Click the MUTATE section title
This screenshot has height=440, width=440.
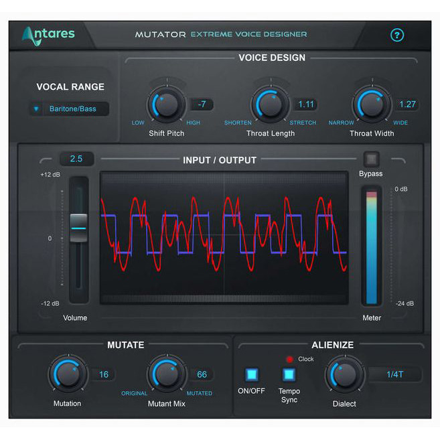click(126, 345)
